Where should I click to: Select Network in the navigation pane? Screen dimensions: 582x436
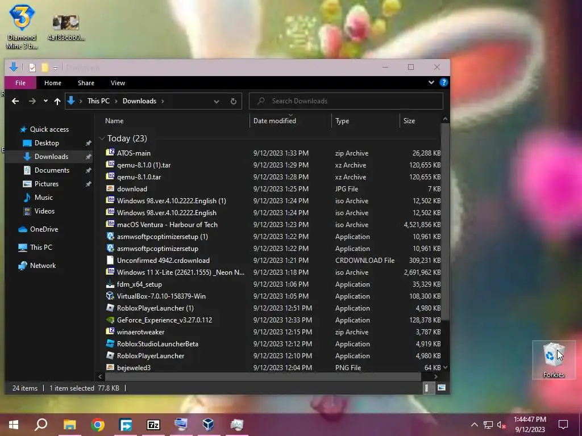pyautogui.click(x=43, y=266)
